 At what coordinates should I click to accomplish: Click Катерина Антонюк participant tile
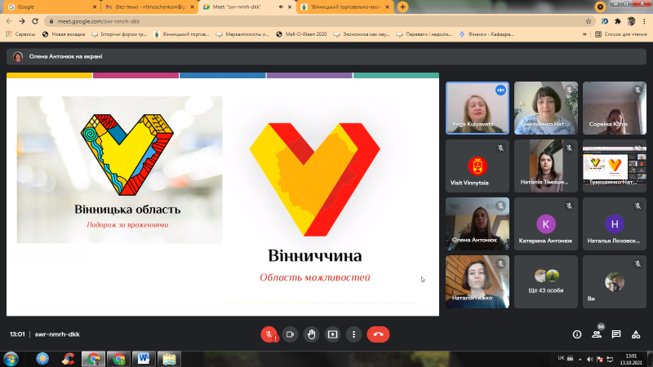pos(546,223)
